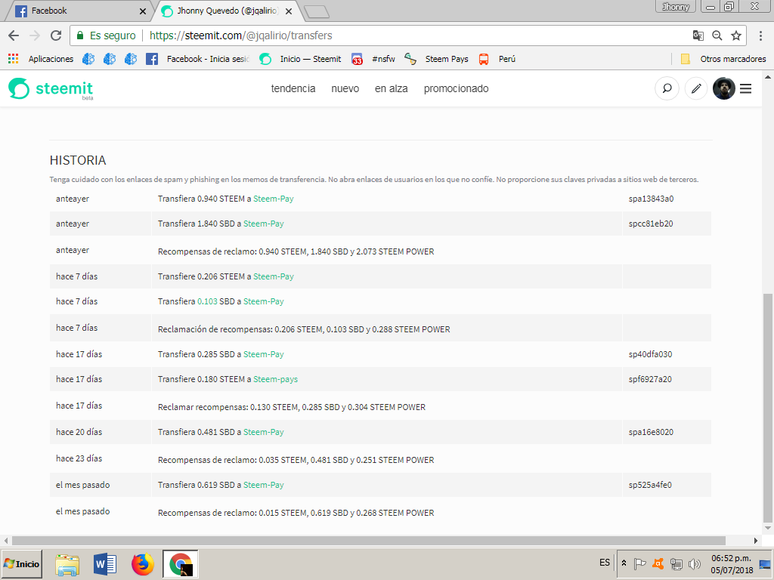
Task: Click the zoom magnifier icon in address bar
Action: tap(717, 35)
